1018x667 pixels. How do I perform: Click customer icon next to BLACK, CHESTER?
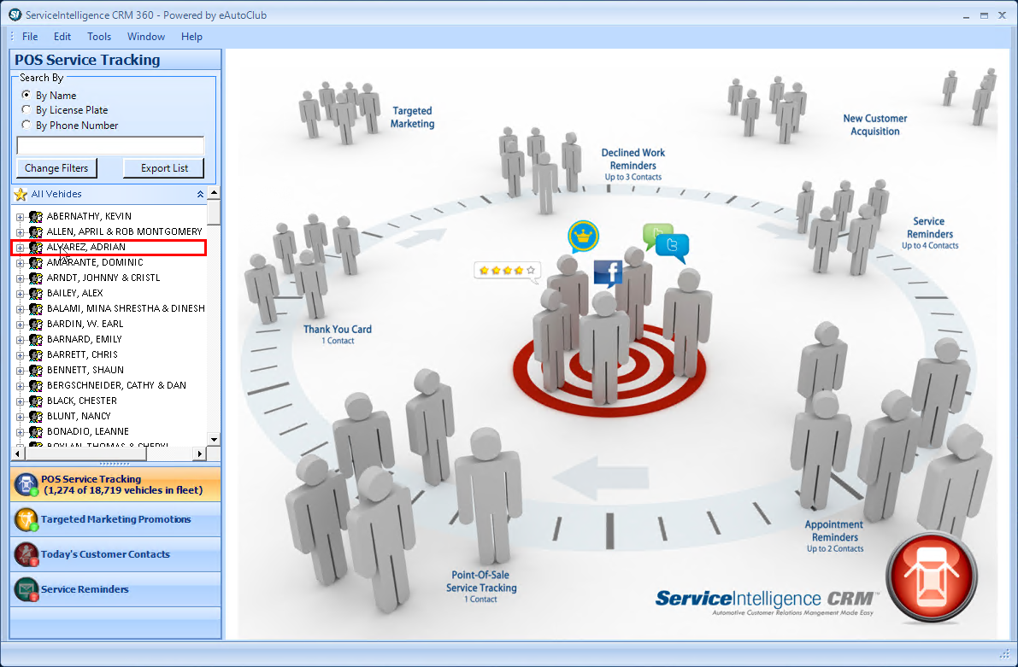pos(36,401)
